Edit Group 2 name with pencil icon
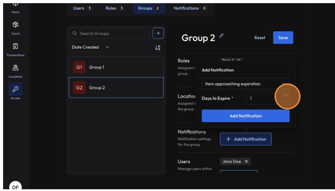This screenshot has height=191, width=335. click(x=221, y=35)
